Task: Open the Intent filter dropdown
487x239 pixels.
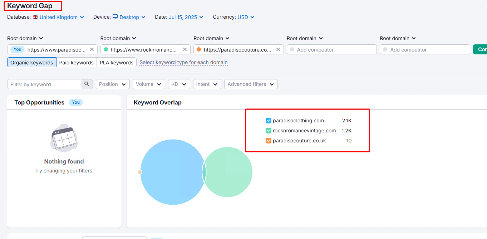Action: pyautogui.click(x=207, y=84)
